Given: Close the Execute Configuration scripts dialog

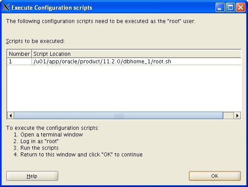Looking at the screenshot, I should point(240,8).
